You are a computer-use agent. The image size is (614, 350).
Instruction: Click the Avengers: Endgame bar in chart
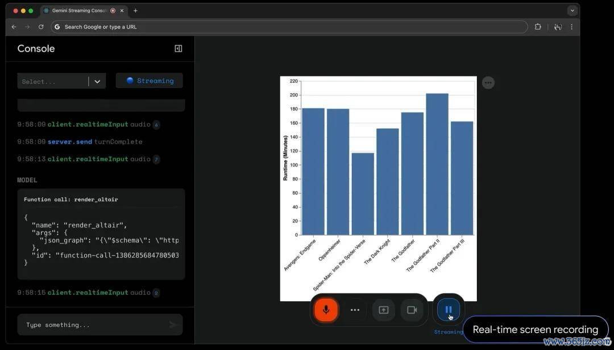click(x=313, y=171)
